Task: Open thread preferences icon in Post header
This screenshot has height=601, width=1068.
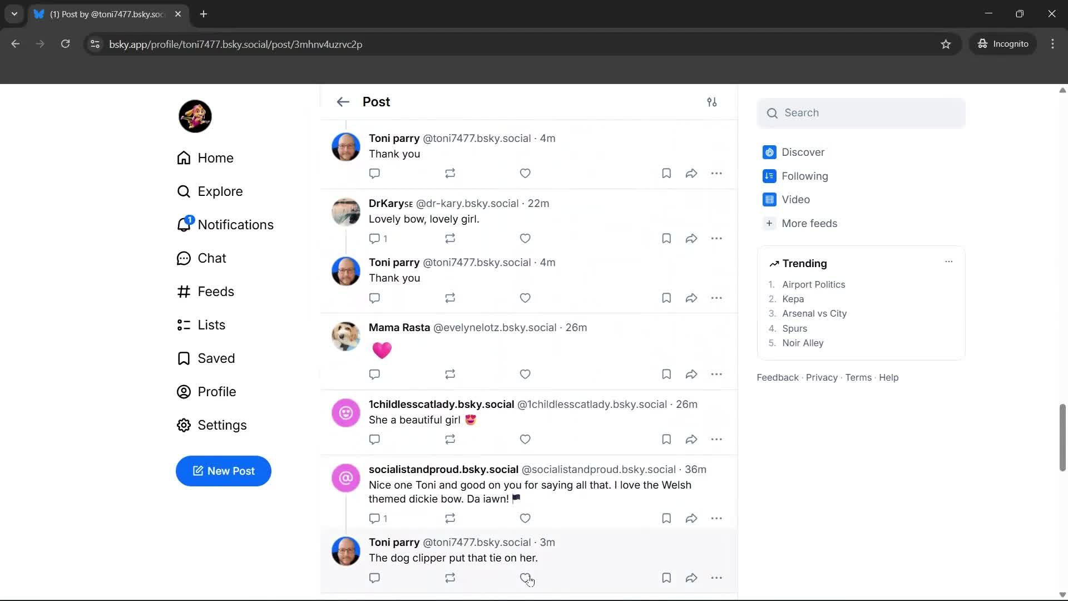Action: click(x=711, y=102)
